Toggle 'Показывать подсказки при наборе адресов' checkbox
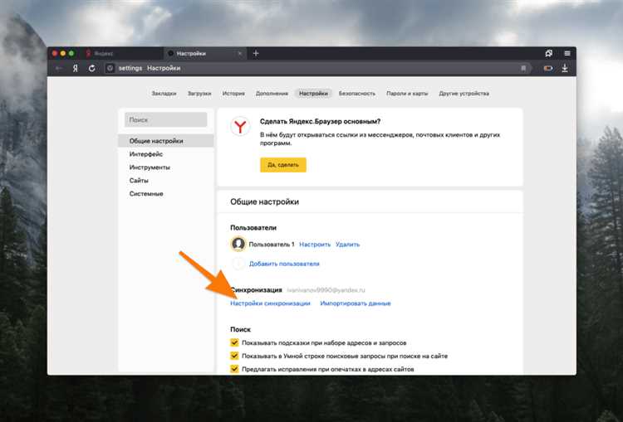Viewport: 623px width, 422px height. (234, 342)
